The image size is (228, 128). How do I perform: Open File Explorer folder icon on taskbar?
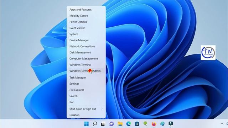(120, 124)
